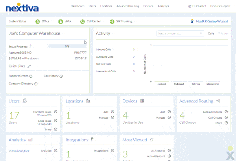Click the Users card person icon
This screenshot has width=236, height=161.
pyautogui.click(x=25, y=101)
